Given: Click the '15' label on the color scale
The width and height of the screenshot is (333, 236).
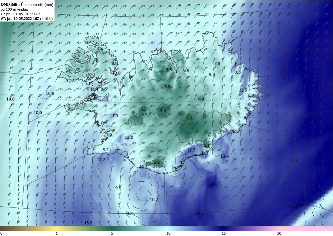Looking at the screenshot, I should pos(224,233).
